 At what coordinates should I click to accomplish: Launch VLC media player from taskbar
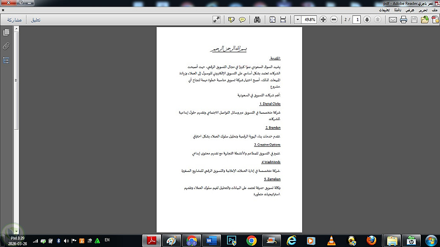[331, 240]
